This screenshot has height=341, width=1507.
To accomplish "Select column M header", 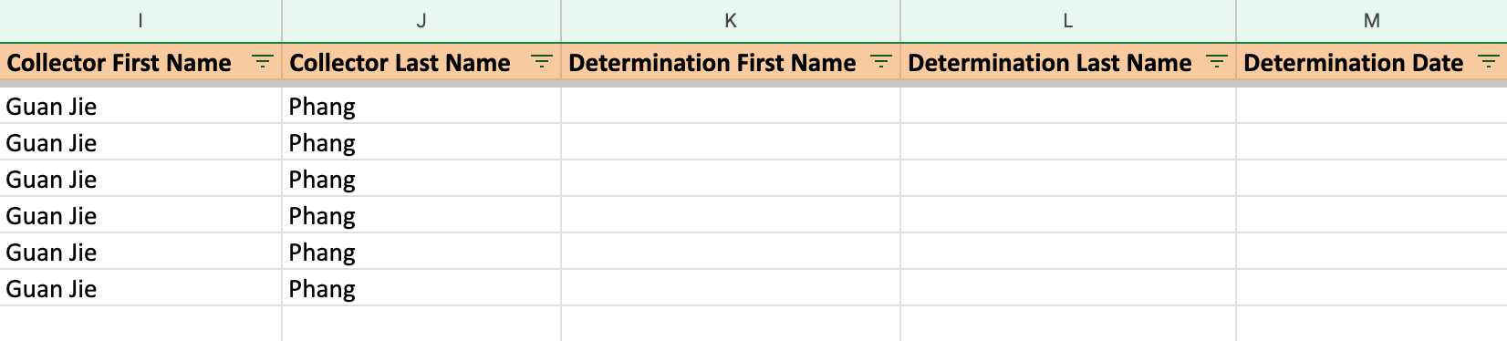I will click(x=1371, y=21).
